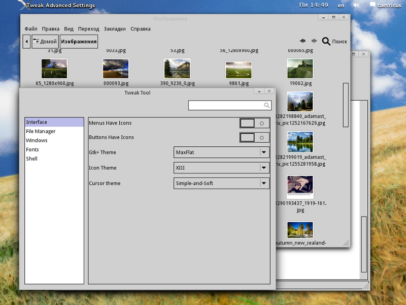This screenshot has width=406, height=305.
Task: Select the 1282198840_adamast image thumbnail
Action: click(x=300, y=102)
